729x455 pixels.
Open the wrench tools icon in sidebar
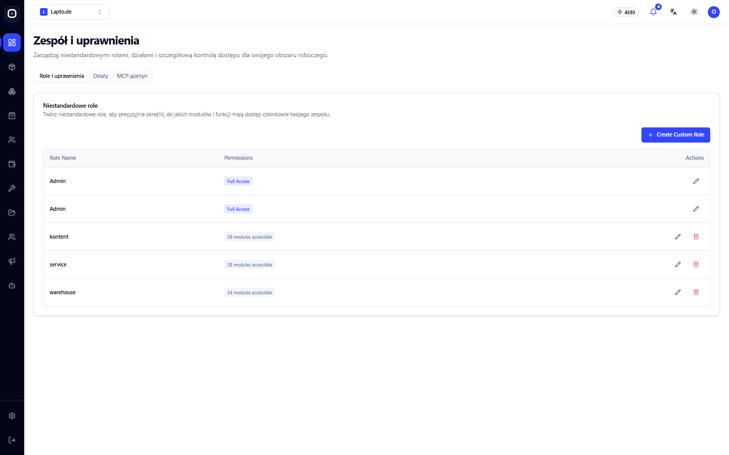(x=12, y=188)
